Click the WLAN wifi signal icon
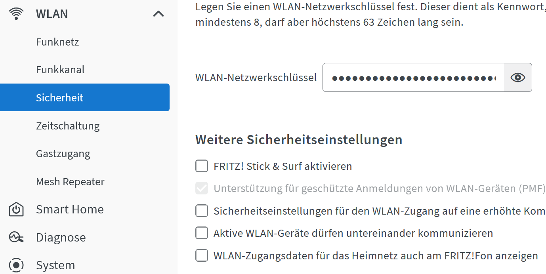Screen dimensions: 546x274 [x=16, y=13]
